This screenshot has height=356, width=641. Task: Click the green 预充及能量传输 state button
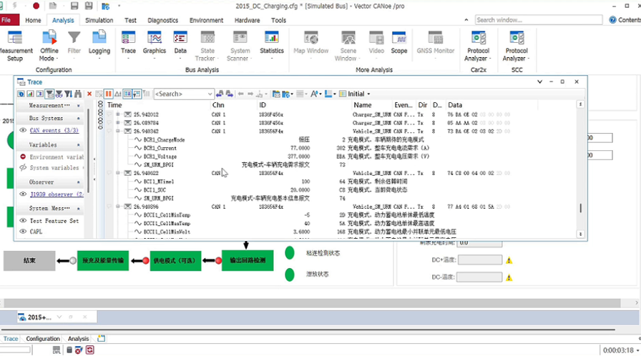[103, 260]
